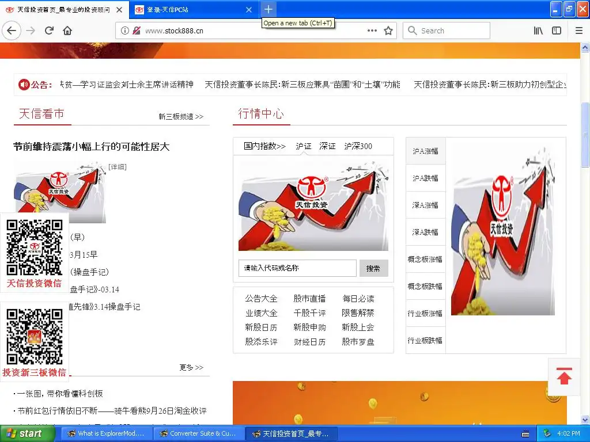This screenshot has width=590, height=442.
Task: Click scrollbar down arrow
Action: pyautogui.click(x=585, y=420)
